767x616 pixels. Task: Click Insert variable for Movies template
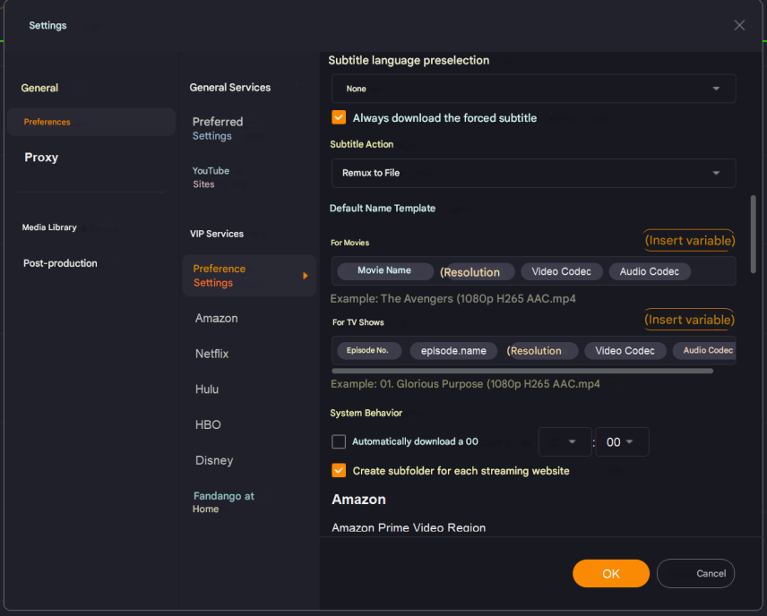pyautogui.click(x=689, y=240)
